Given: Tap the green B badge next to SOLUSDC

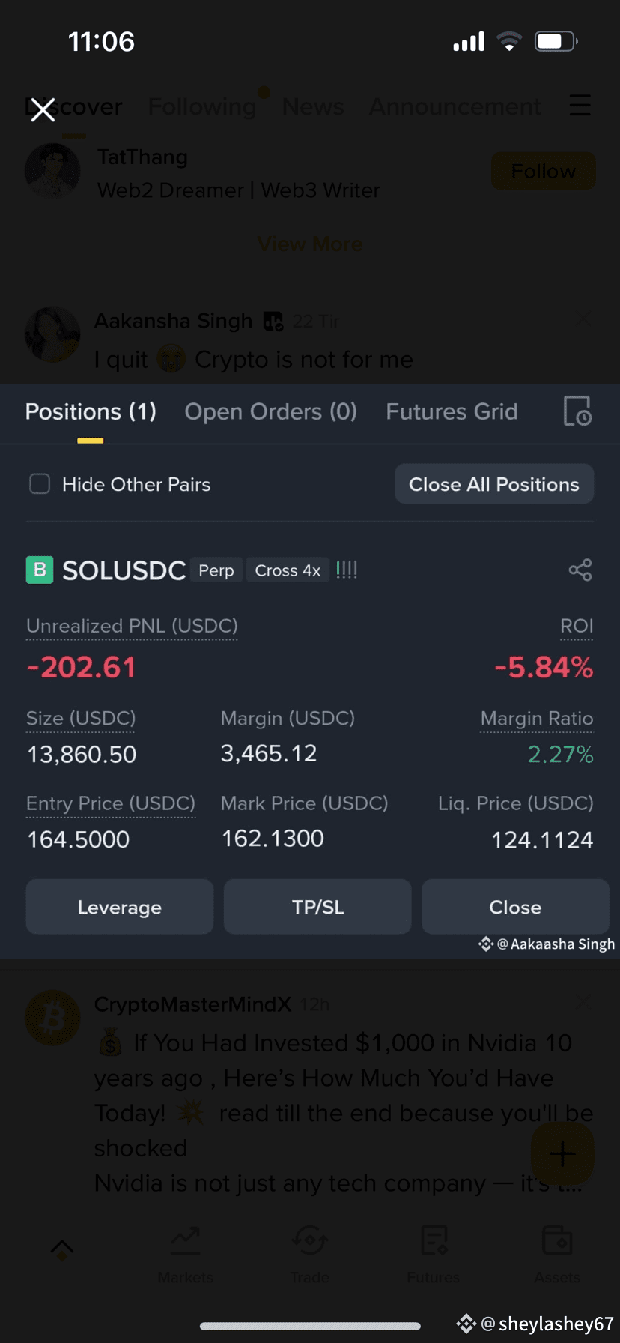Looking at the screenshot, I should pos(40,570).
